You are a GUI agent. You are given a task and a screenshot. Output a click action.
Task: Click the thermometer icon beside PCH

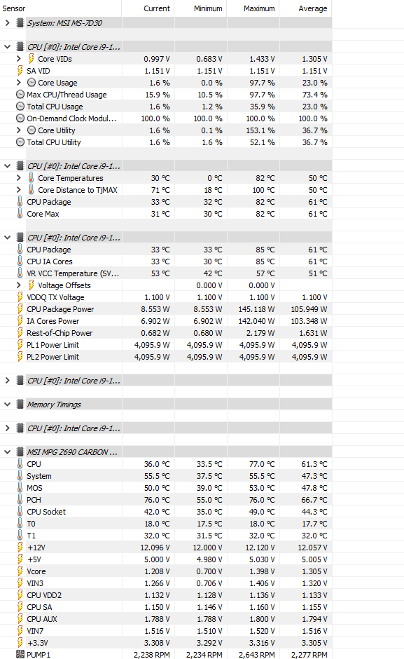click(20, 500)
